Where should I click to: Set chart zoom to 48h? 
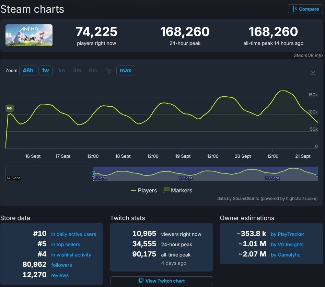click(28, 70)
